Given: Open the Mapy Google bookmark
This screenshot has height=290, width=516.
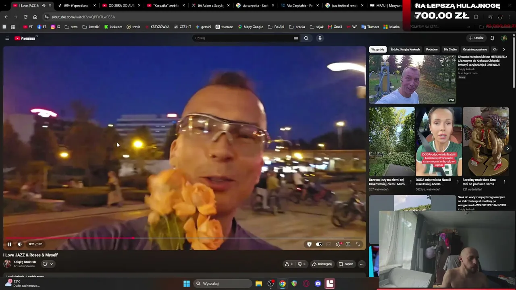Looking at the screenshot, I should (250, 27).
